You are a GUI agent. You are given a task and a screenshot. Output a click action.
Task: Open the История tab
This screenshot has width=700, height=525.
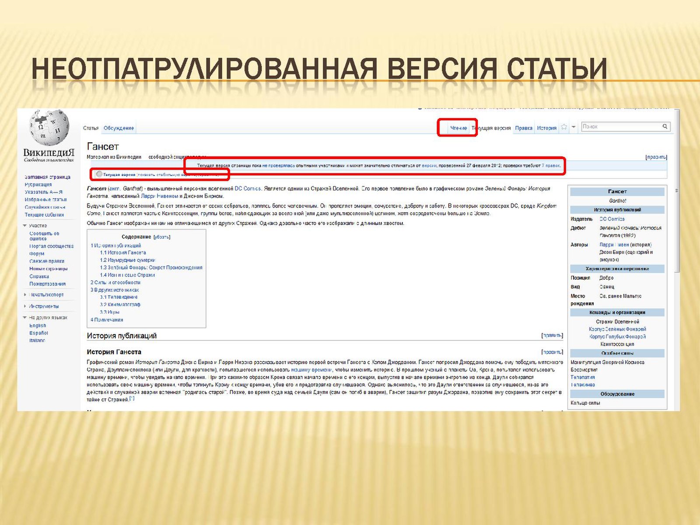(547, 128)
